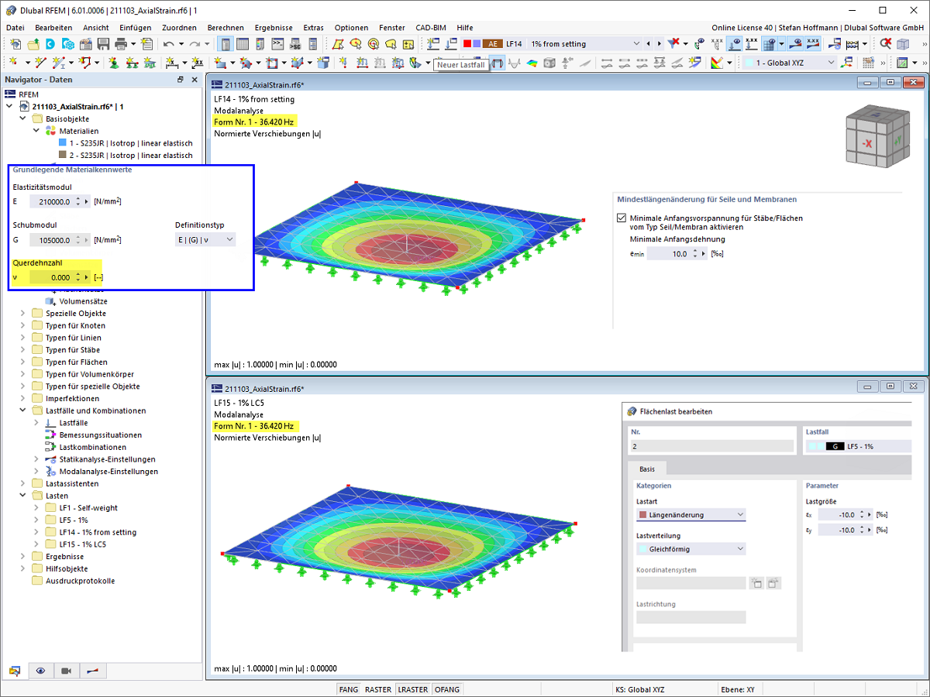Screen dimensions: 930x697
Task: Expand Typen für Knoten folder
Action: [x=23, y=325]
